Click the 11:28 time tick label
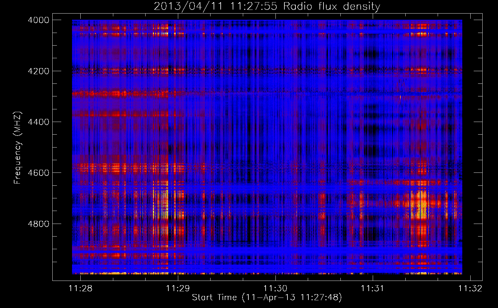The height and width of the screenshot is (308, 498). point(80,289)
